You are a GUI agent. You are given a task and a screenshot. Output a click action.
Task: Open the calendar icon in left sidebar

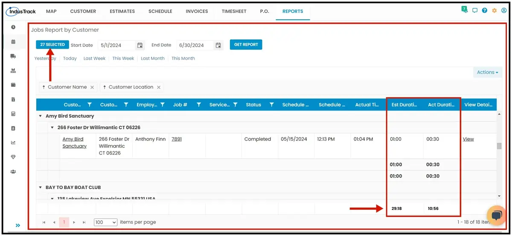tap(13, 42)
